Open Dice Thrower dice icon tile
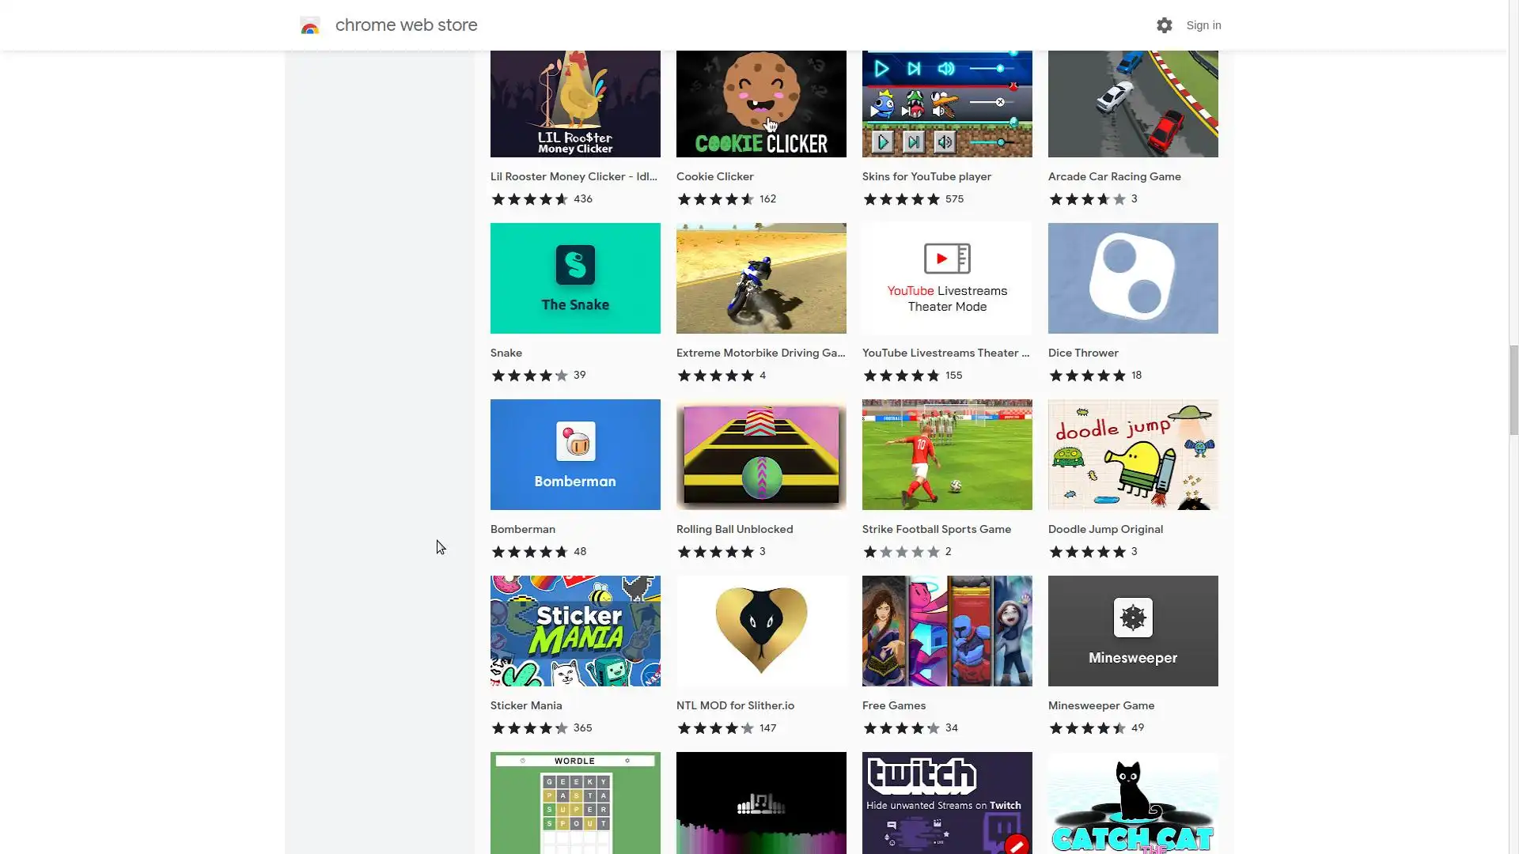This screenshot has height=854, width=1519. click(x=1133, y=278)
